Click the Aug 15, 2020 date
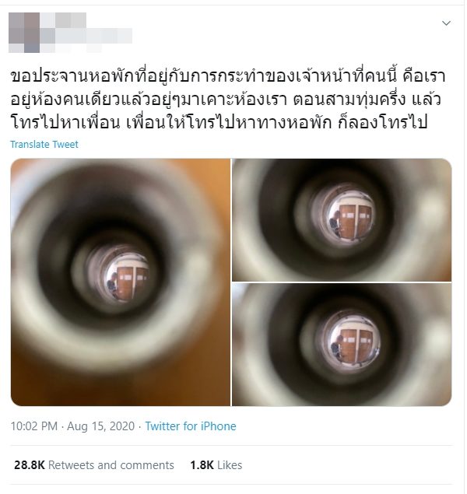467x494 pixels. pos(101,427)
